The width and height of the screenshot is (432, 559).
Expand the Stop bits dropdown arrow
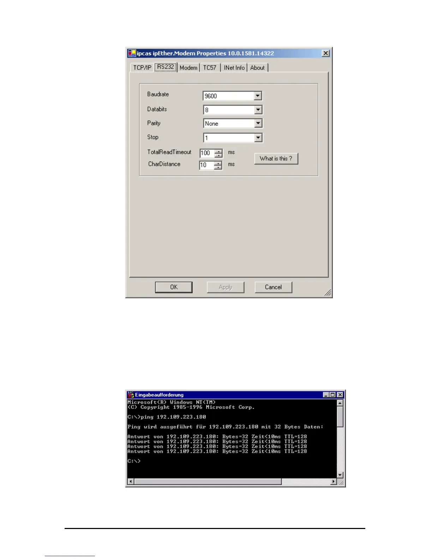click(x=258, y=138)
